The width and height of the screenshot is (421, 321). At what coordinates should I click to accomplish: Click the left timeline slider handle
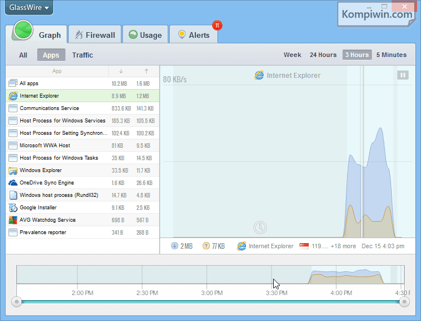[16, 302]
